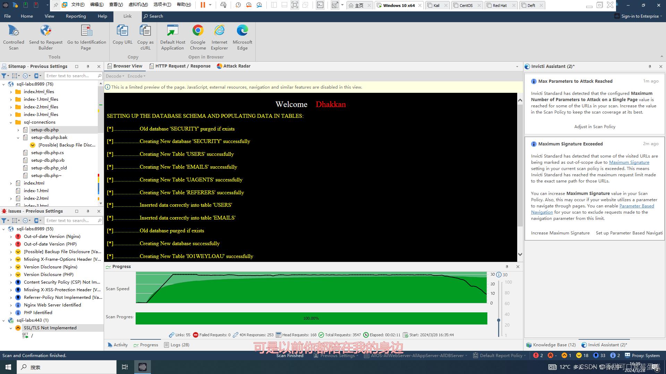Open the Maximum Signature link
666x374 pixels.
pos(629,162)
